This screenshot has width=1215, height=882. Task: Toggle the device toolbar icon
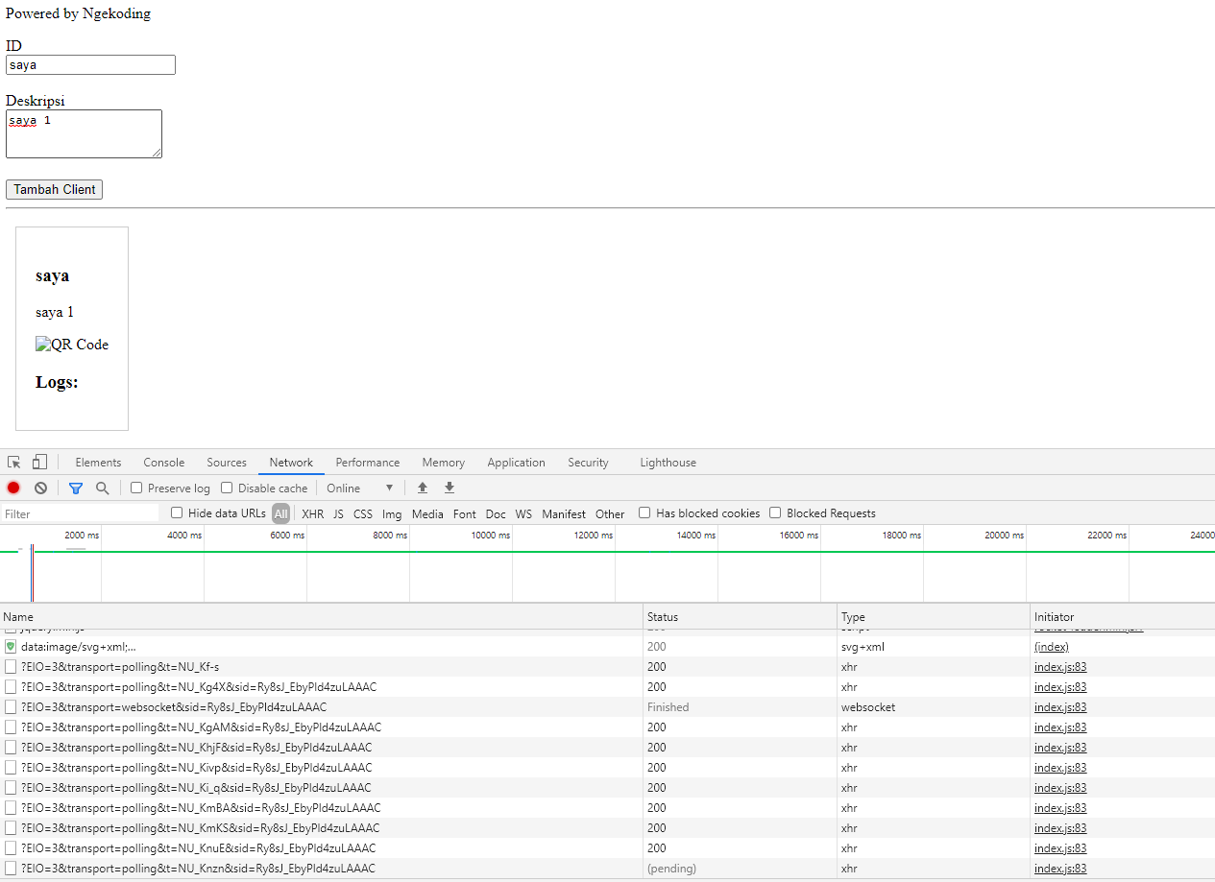pos(39,463)
